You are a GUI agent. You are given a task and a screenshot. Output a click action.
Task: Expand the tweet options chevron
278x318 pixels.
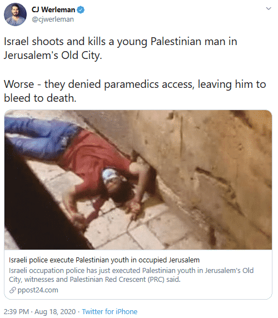click(269, 8)
